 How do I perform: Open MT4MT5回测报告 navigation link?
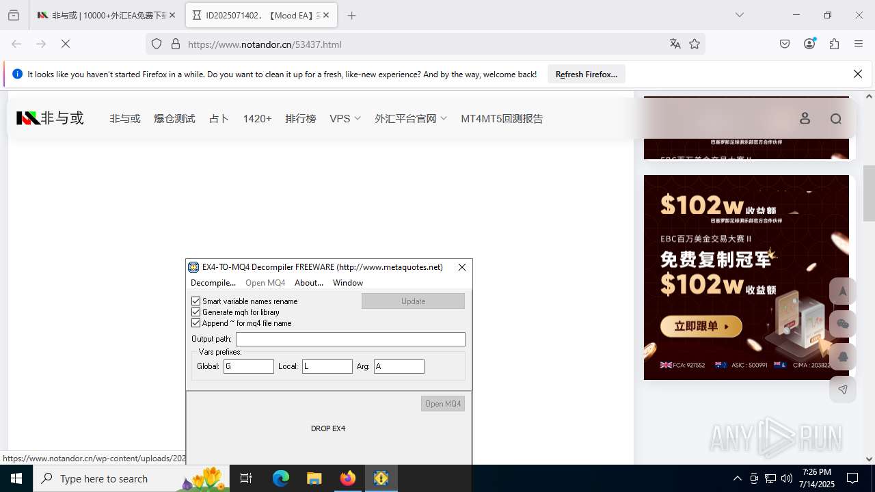pyautogui.click(x=502, y=118)
